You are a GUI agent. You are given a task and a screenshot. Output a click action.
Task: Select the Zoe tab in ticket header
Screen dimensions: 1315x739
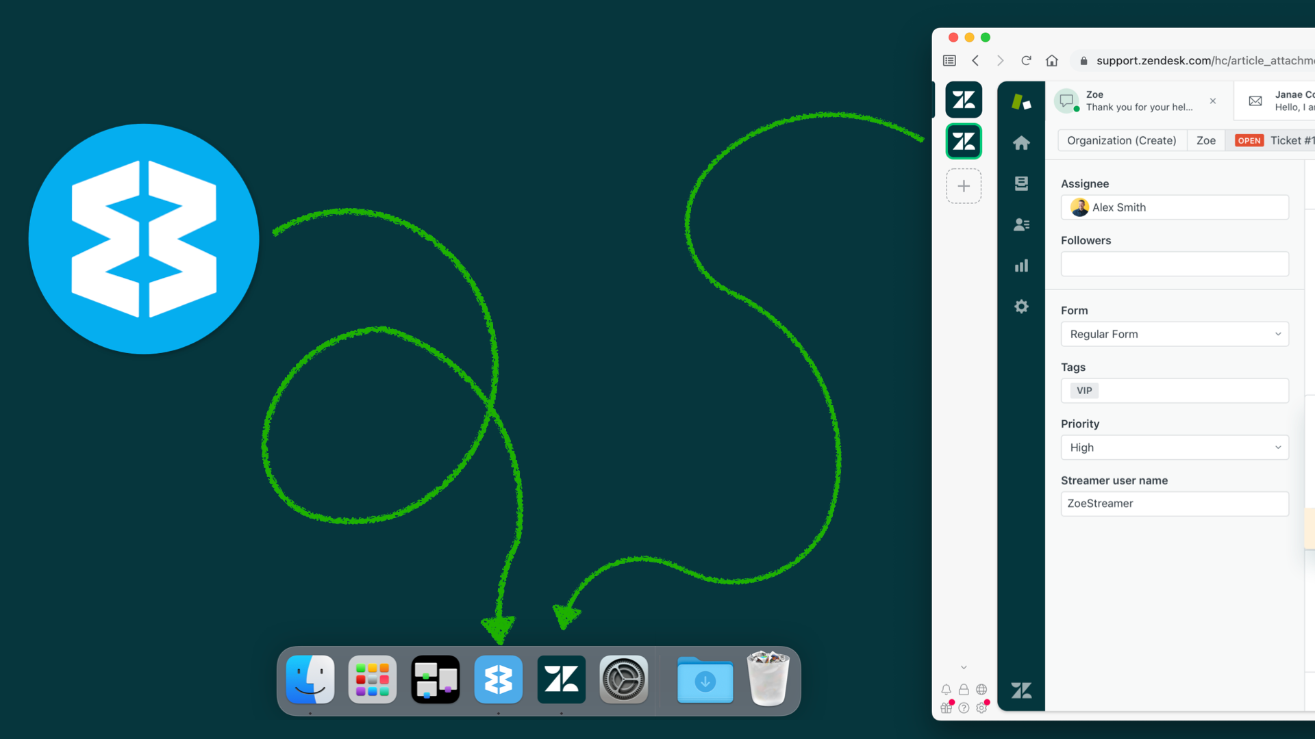1205,141
